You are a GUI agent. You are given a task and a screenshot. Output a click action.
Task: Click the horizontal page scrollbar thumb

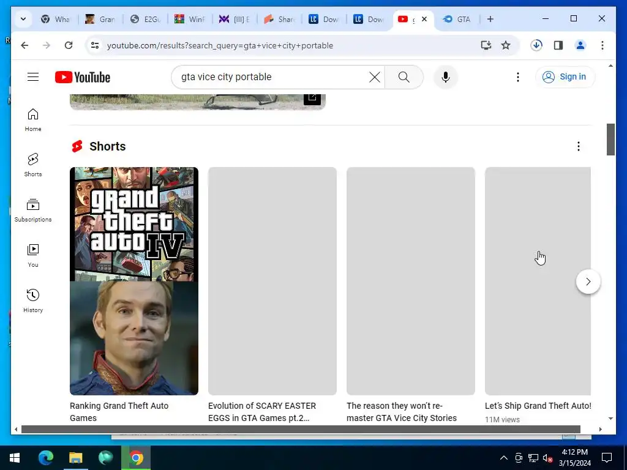(301, 429)
